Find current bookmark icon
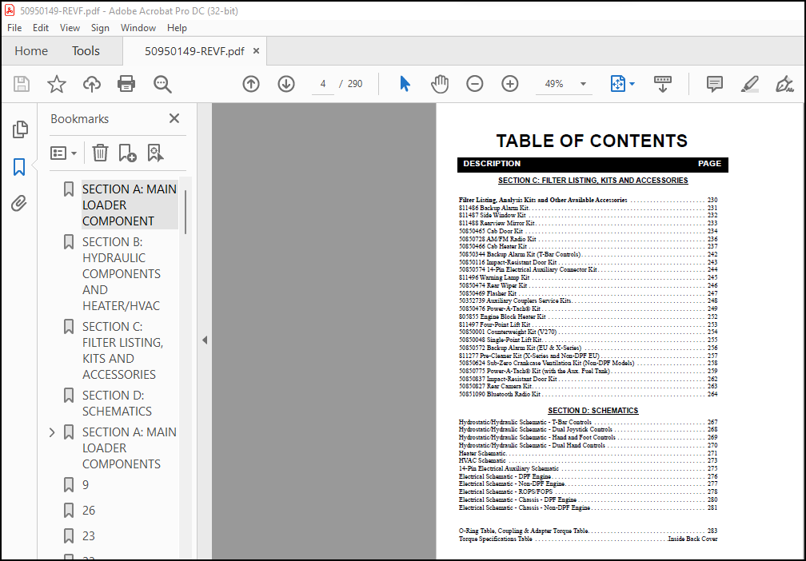Screen dimensions: 806x561 click(155, 153)
